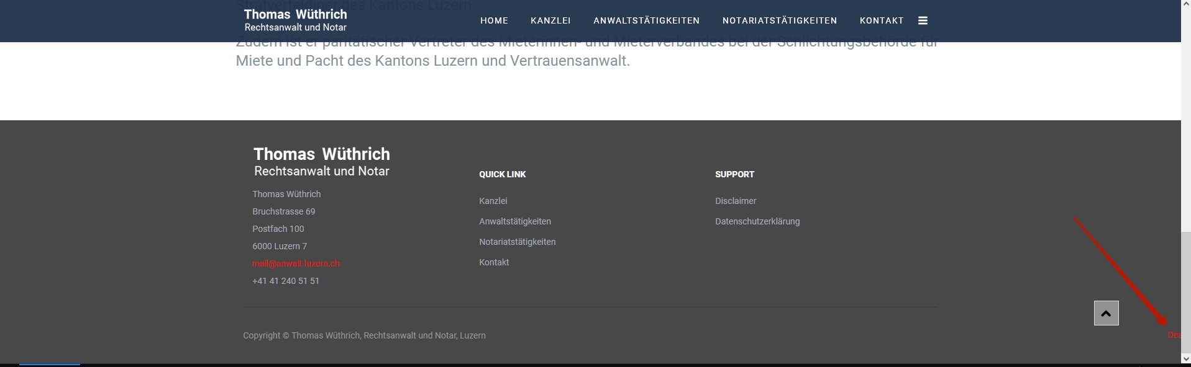Follow the footer Anwaltstätigkeiten quick link
Screen dimensions: 1191x367
click(514, 221)
